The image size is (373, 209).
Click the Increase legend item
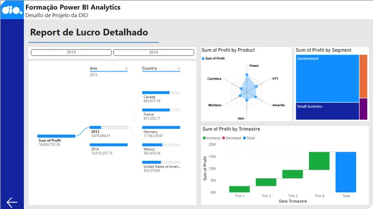212,138
